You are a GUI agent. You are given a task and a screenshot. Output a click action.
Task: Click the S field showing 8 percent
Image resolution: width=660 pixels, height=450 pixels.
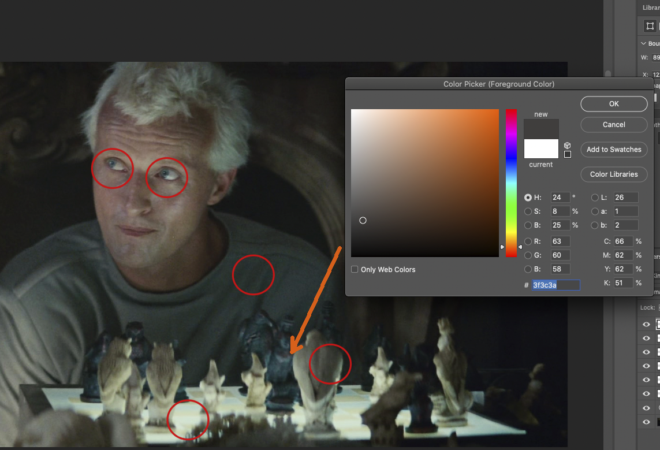560,211
